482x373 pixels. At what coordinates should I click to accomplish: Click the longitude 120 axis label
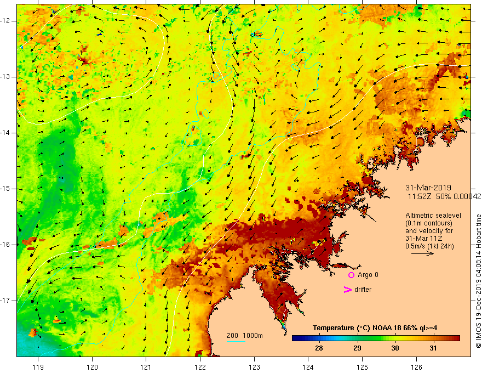92,367
